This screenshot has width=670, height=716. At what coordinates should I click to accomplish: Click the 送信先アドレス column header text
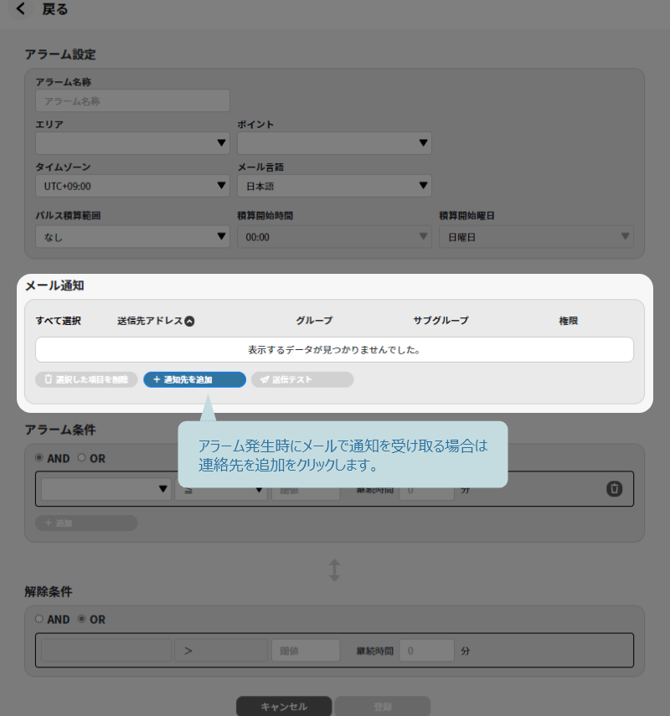[x=150, y=321]
